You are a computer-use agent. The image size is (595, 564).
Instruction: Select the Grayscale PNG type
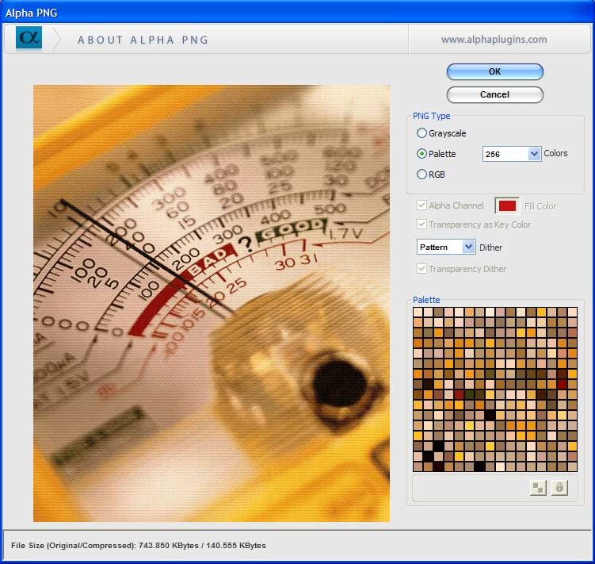[421, 133]
